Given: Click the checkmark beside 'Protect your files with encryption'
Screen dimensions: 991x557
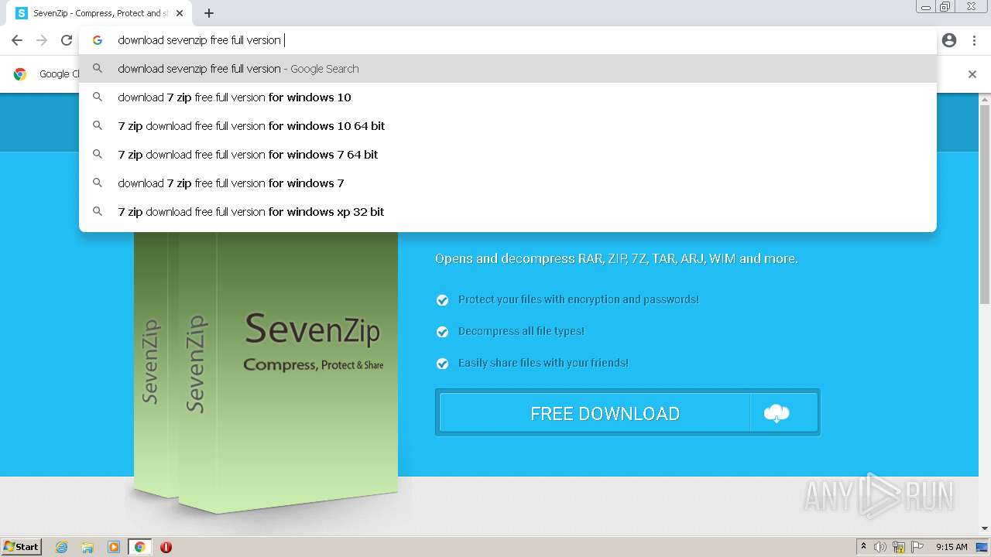Looking at the screenshot, I should 442,300.
